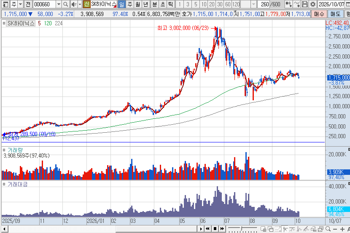Click the multi-chart grid icon in bottom toolbar
Screen dimensions: 350x233
click(264, 229)
